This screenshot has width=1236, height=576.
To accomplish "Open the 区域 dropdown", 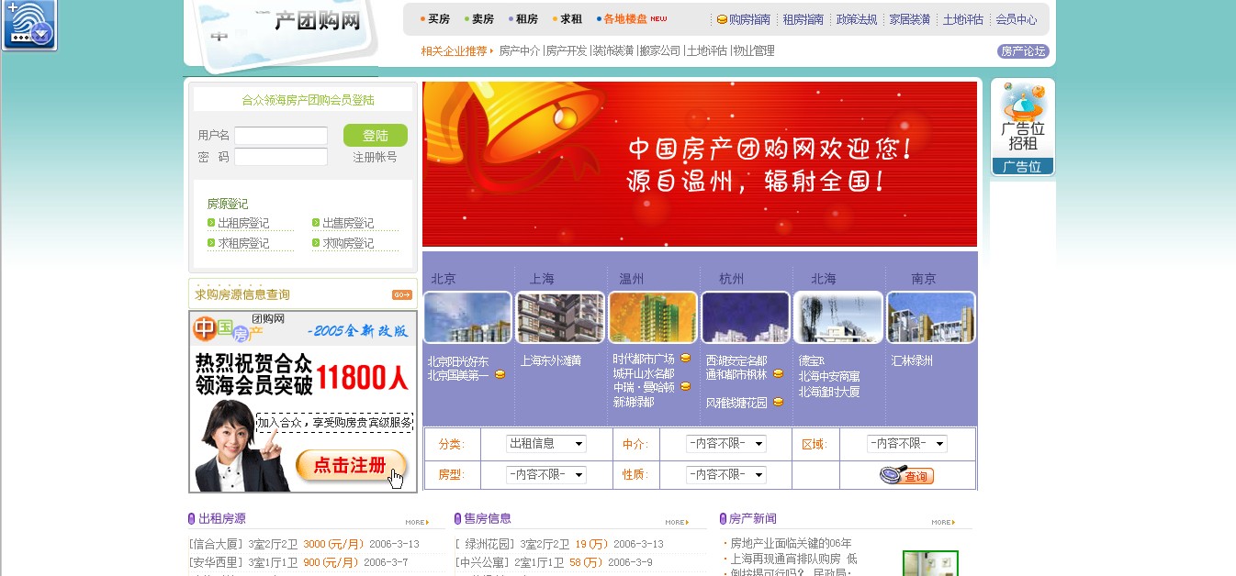I will coord(907,444).
